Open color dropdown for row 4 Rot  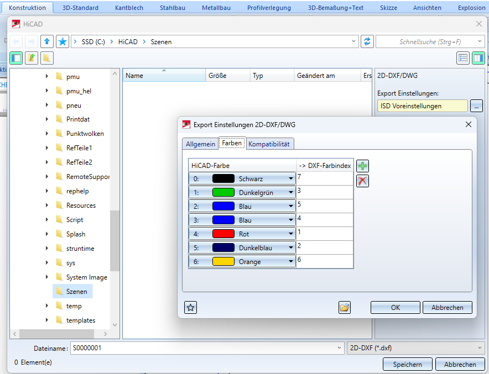point(290,234)
